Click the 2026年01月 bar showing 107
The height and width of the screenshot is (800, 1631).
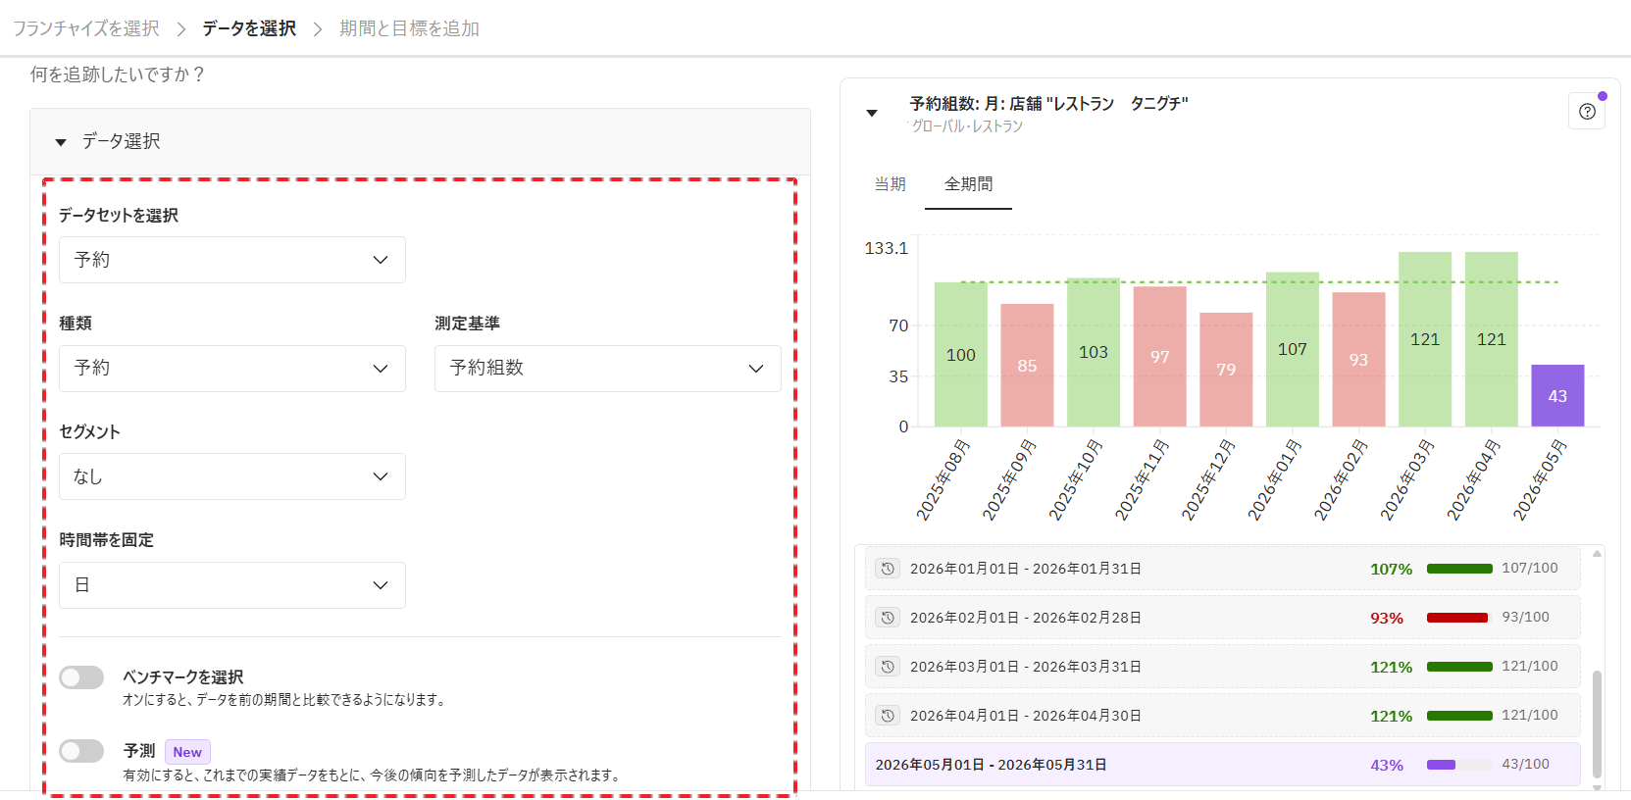pyautogui.click(x=1293, y=349)
